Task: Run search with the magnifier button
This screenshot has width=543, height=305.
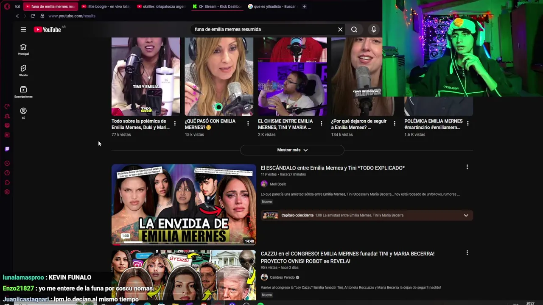Action: tap(354, 30)
